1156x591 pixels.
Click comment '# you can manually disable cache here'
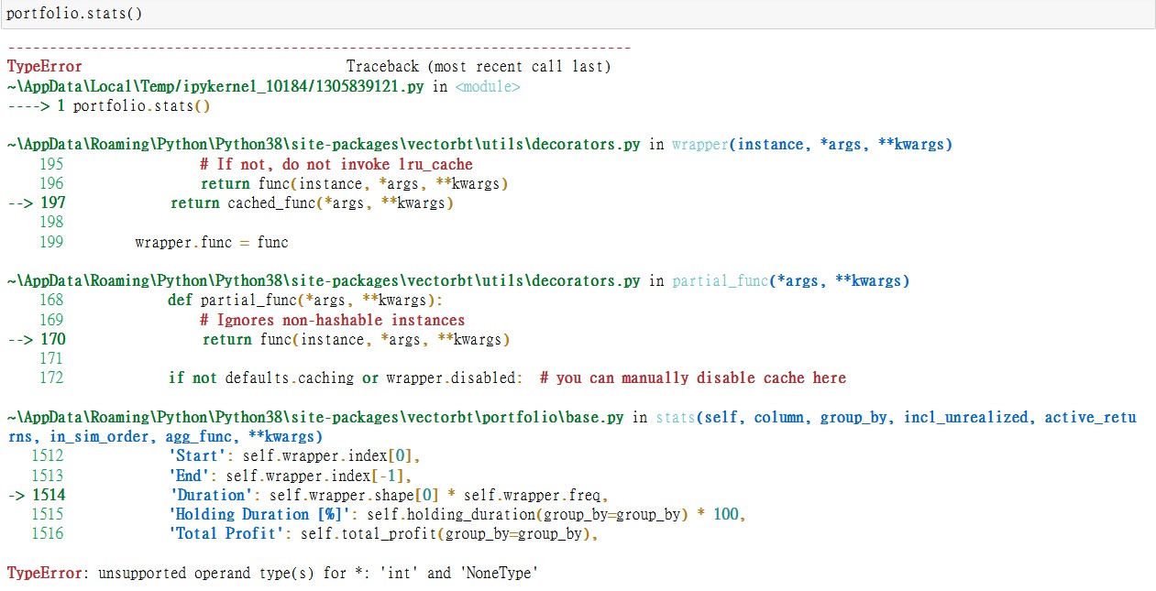coord(693,378)
